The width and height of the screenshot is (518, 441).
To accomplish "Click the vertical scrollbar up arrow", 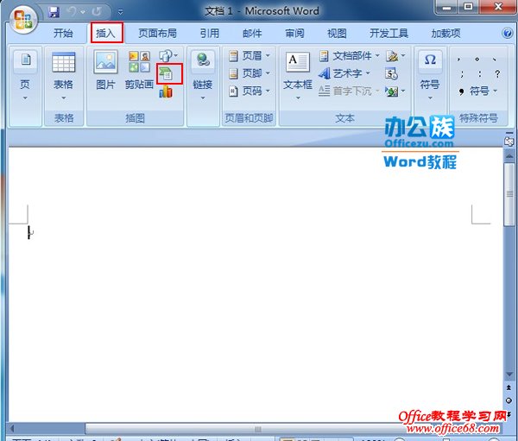I will click(x=509, y=155).
